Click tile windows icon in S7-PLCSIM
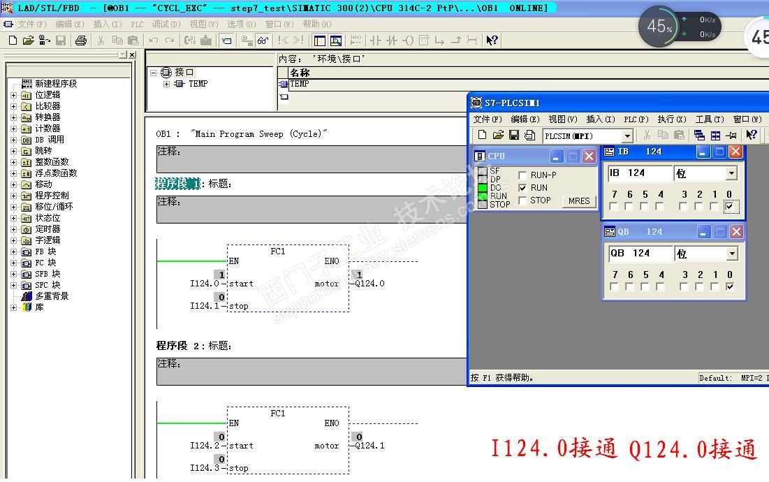Image resolution: width=769 pixels, height=482 pixels. (715, 135)
